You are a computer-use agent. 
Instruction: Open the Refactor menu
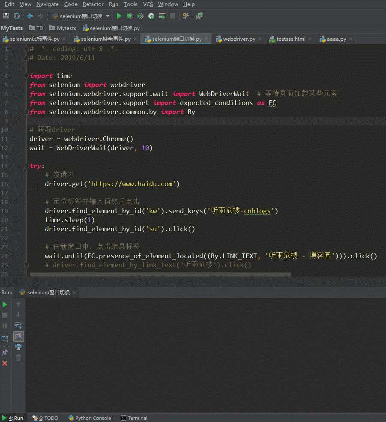[93, 4]
